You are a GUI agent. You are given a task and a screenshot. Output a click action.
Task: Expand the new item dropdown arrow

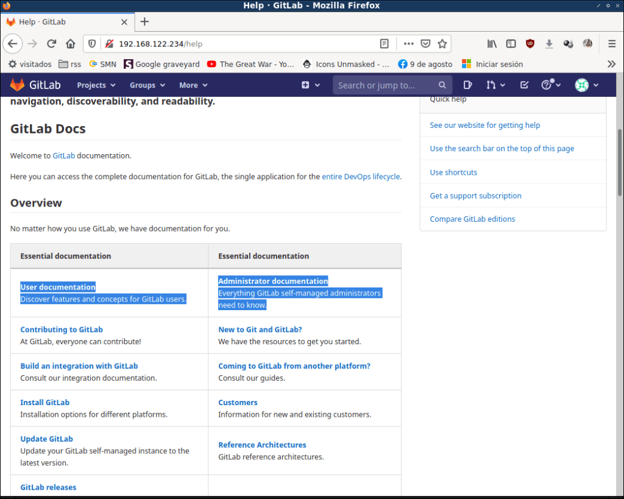pyautogui.click(x=317, y=85)
